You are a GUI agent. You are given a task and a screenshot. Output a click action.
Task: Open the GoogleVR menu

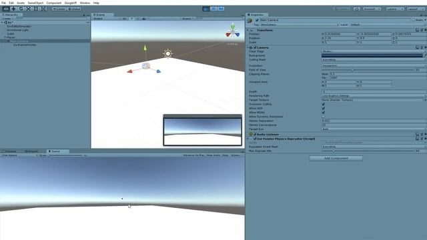pyautogui.click(x=70, y=3)
